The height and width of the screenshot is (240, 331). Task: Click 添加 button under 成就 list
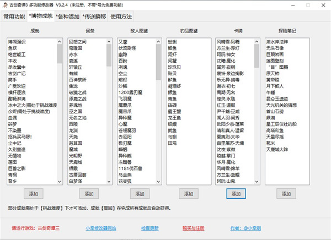coord(34,194)
